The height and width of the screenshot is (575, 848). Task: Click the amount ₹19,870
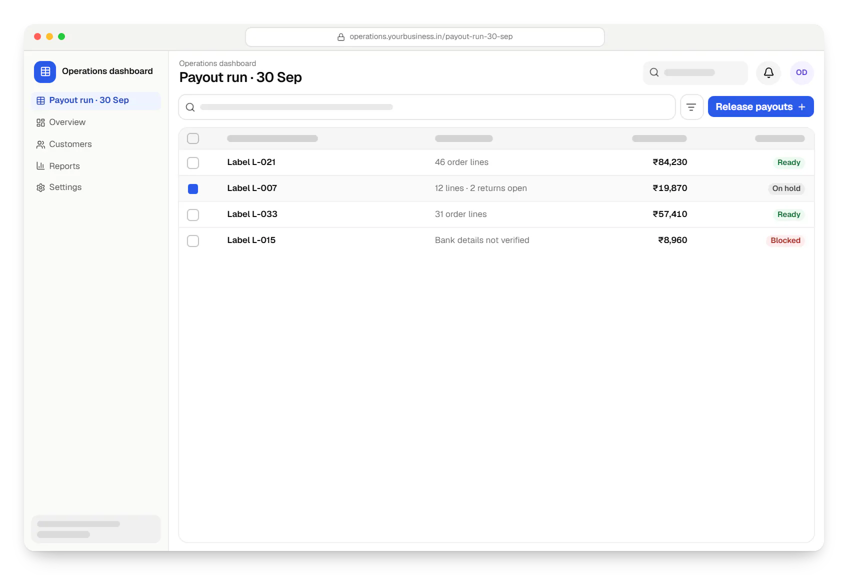coord(670,188)
